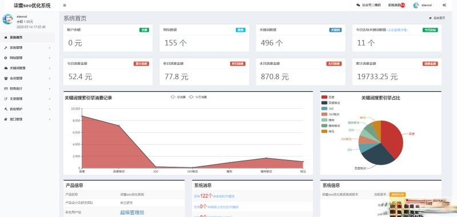Open the settings cogs icon at top right

pyautogui.click(x=444, y=5)
